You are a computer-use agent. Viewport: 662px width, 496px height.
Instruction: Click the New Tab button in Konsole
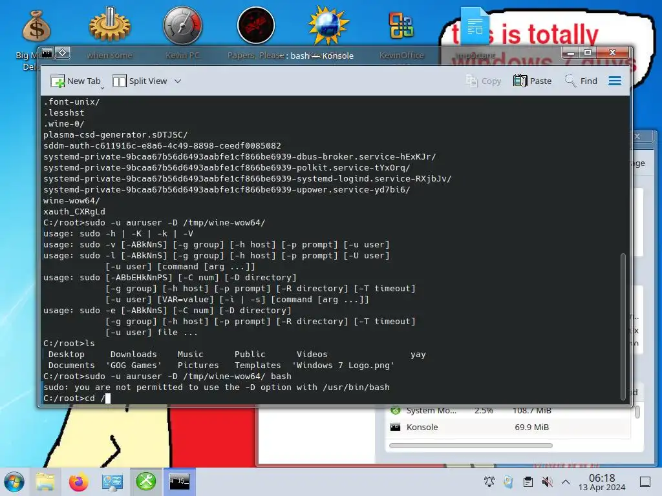(75, 81)
